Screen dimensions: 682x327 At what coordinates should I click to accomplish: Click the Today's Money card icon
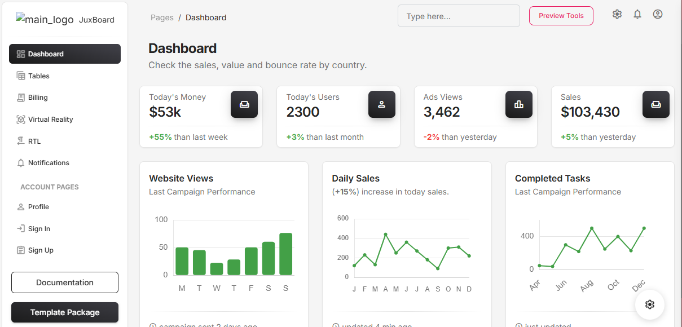(x=244, y=104)
